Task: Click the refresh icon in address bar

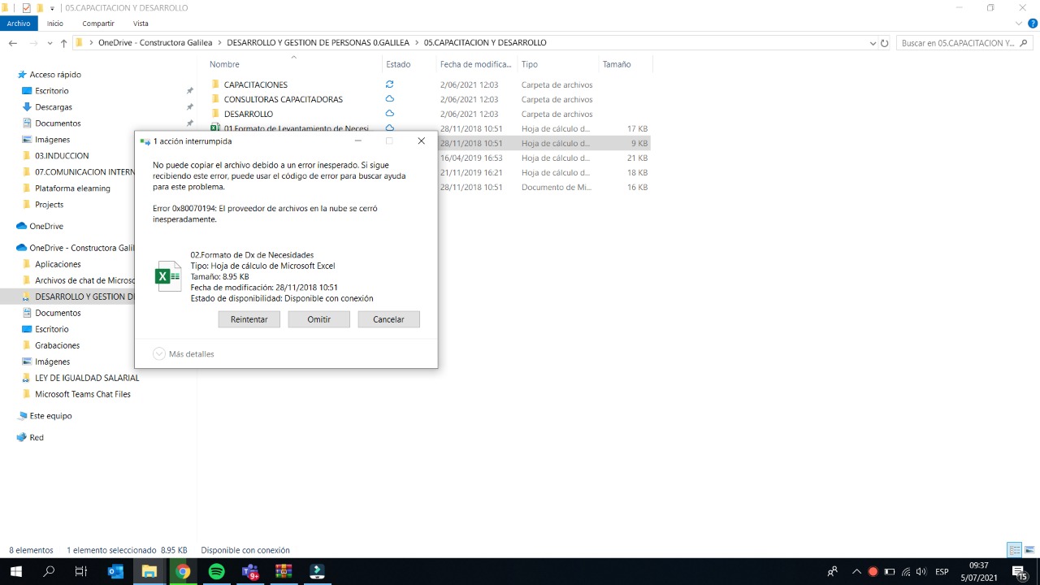Action: pyautogui.click(x=886, y=43)
